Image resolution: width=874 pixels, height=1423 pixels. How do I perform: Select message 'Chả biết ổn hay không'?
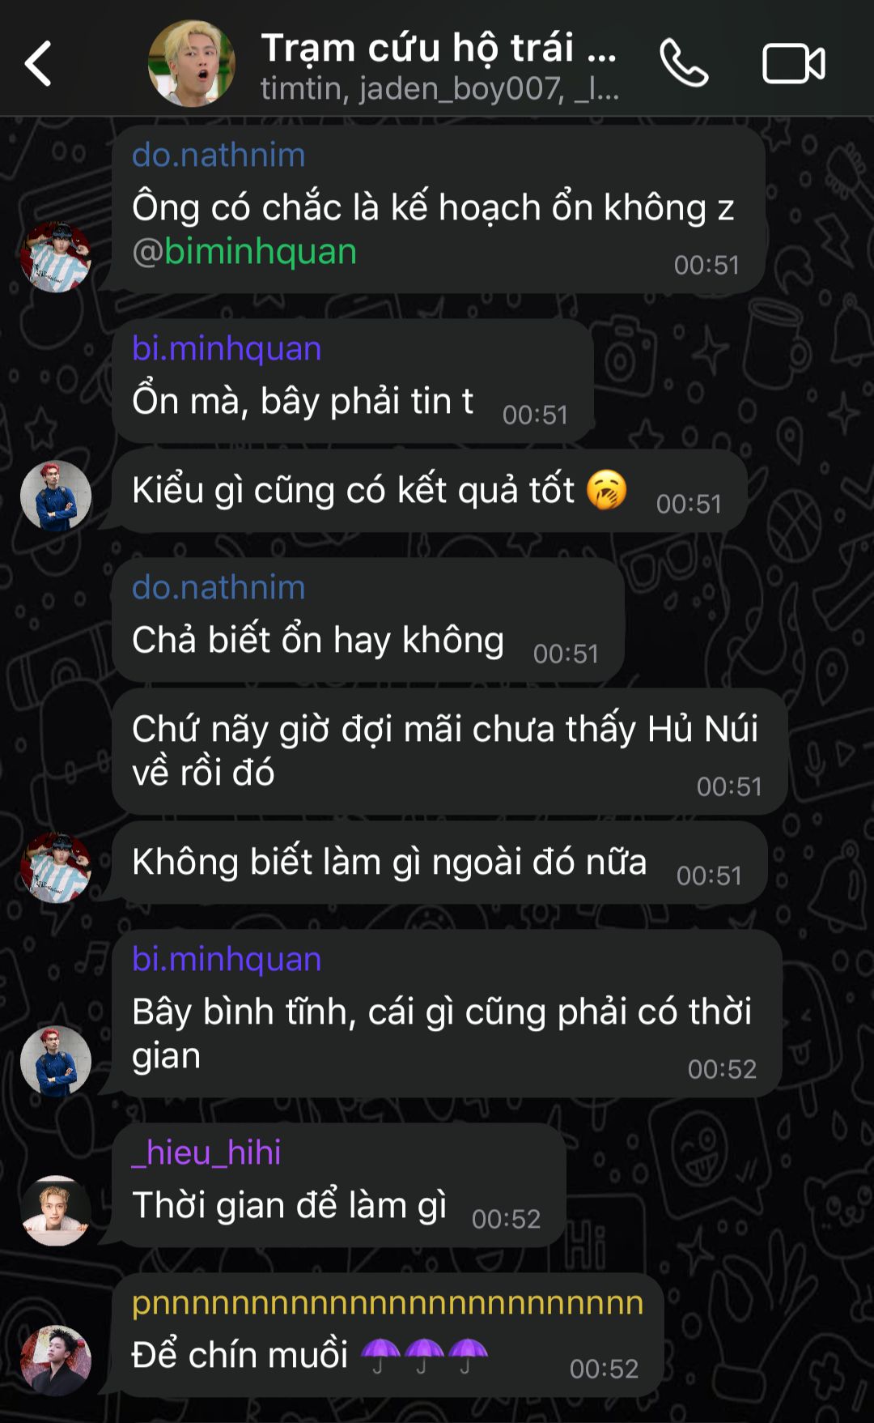[368, 620]
